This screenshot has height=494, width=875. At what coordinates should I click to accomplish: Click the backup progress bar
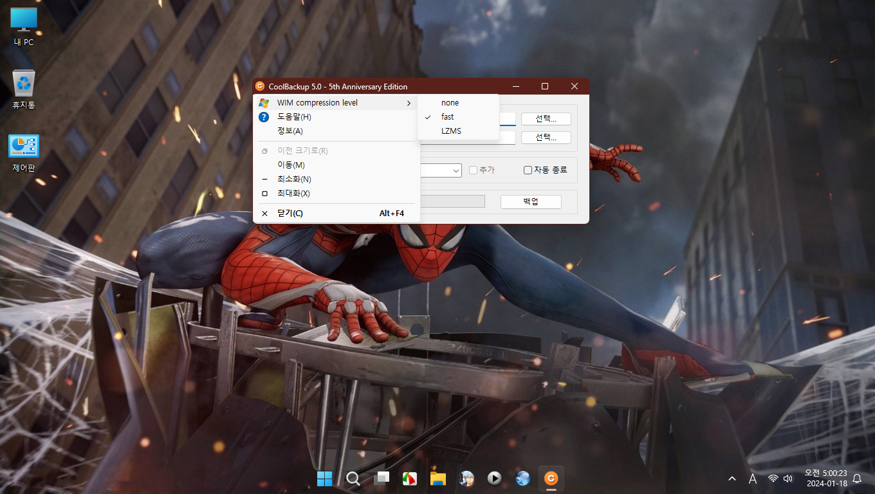[452, 202]
